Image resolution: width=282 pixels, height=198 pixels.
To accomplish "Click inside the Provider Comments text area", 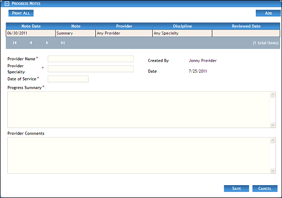I will point(138,155).
